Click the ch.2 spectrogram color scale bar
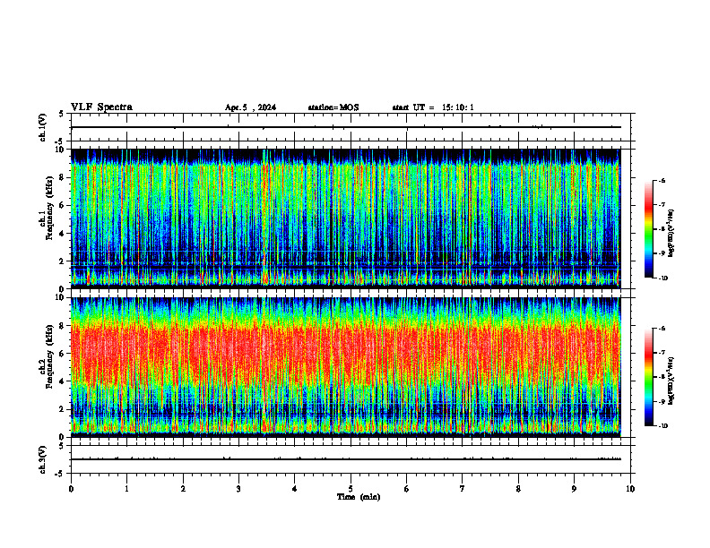 pos(648,377)
